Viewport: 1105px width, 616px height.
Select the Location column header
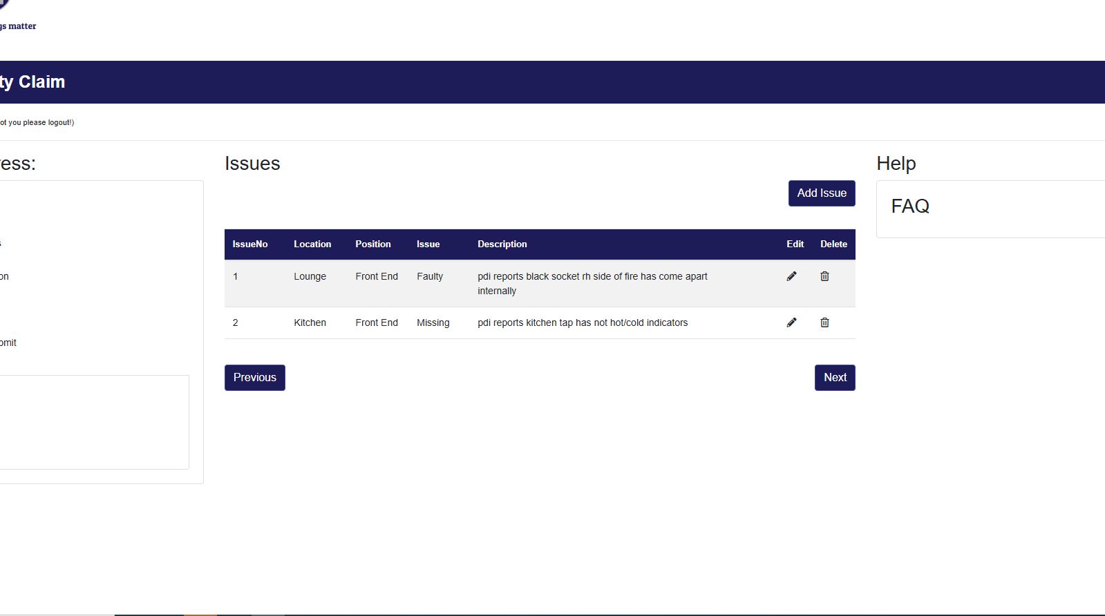point(312,244)
